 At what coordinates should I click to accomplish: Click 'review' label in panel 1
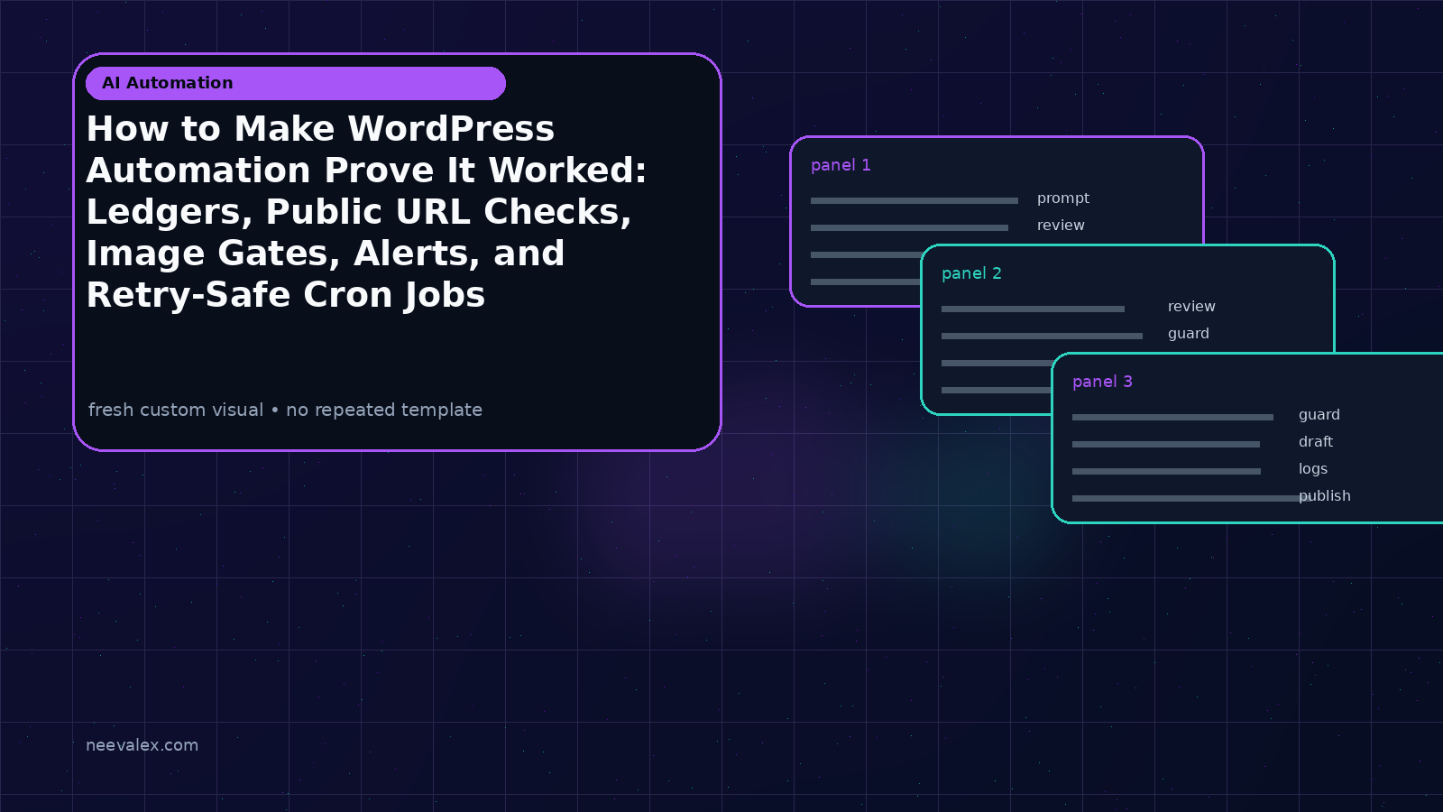(1061, 226)
